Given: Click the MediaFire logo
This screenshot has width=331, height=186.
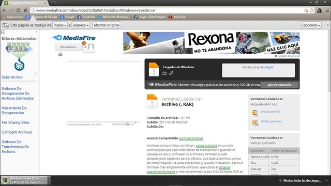Looking at the screenshot, I should point(74,38).
